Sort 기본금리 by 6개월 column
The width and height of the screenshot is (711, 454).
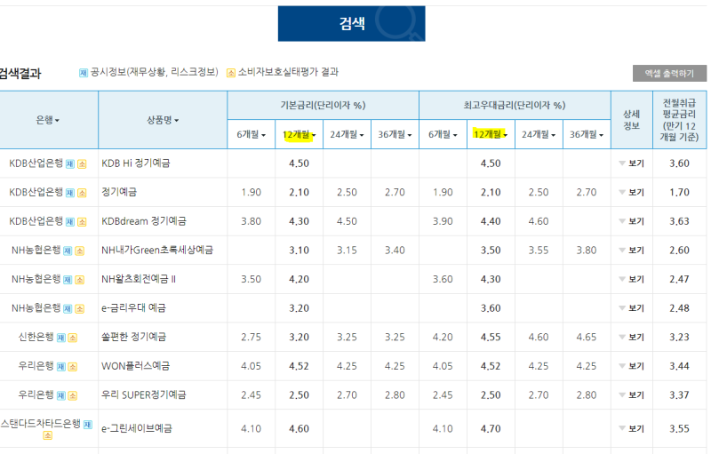[x=251, y=134]
